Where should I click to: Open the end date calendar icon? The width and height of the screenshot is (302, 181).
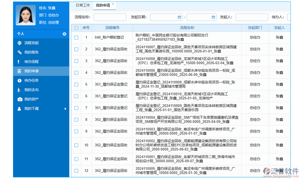213,17
